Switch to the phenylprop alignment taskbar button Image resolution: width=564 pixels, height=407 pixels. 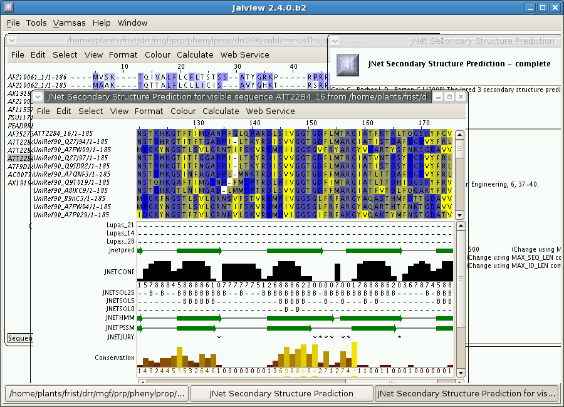(x=97, y=393)
